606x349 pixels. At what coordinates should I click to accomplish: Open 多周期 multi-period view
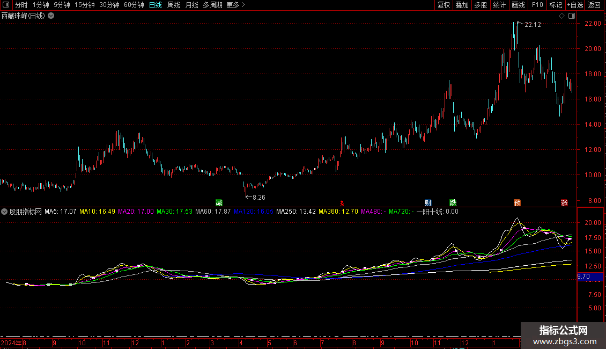212,5
